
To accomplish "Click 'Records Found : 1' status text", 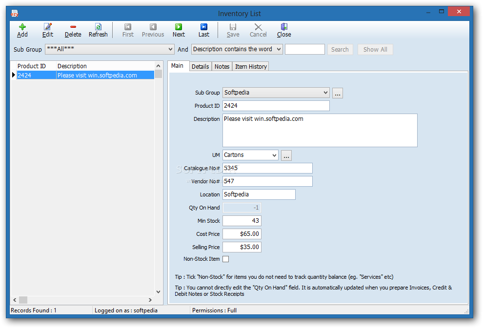I will pyautogui.click(x=34, y=310).
